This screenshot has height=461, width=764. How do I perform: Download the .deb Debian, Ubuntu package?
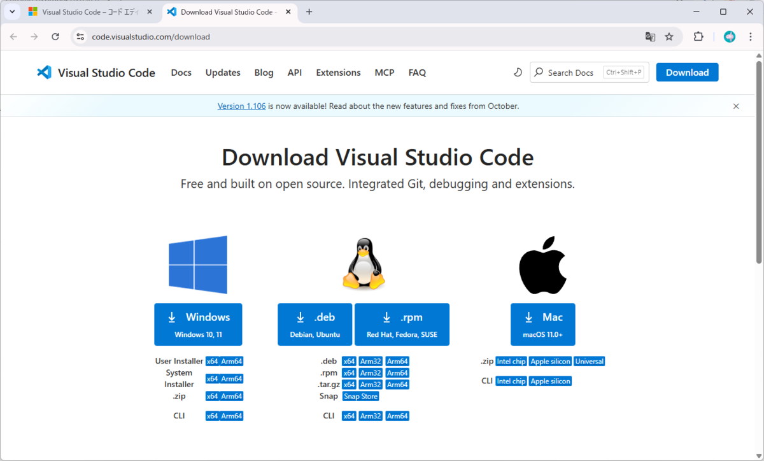click(315, 324)
